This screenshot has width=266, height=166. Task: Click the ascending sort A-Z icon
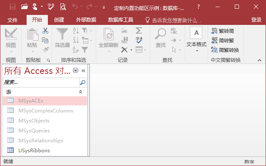(x=76, y=31)
